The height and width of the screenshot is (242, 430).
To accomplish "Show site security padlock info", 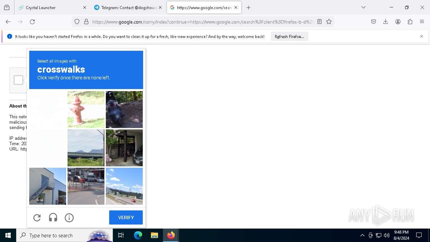I will pos(86,22).
